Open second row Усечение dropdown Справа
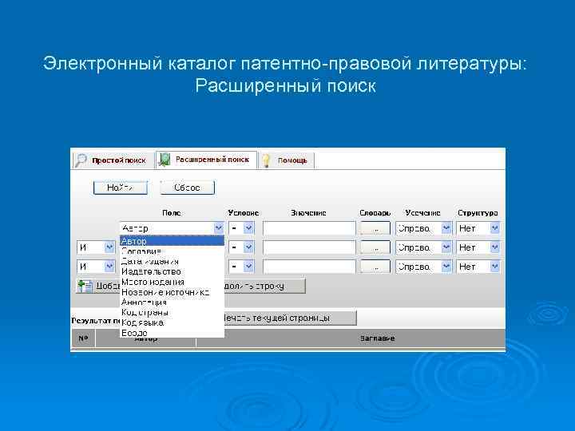 coord(423,247)
